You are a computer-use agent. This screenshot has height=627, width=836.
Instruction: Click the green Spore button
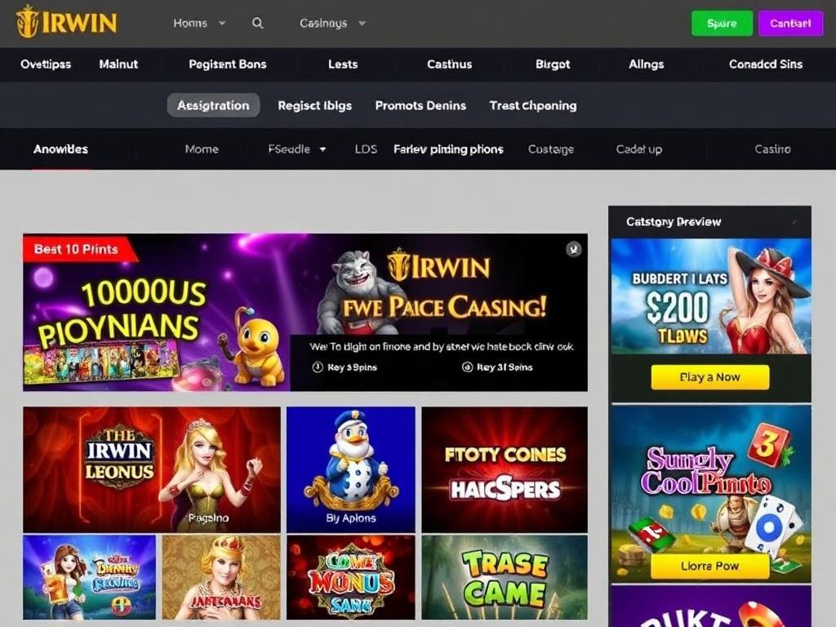722,24
